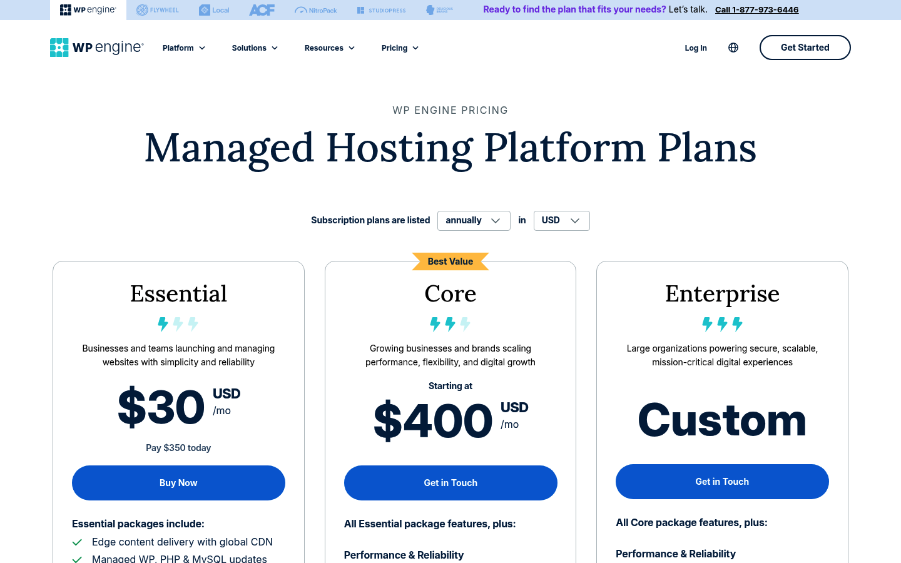Viewport: 901px width, 563px height.
Task: Click the 'Essential packages include:' heading
Action: (138, 524)
